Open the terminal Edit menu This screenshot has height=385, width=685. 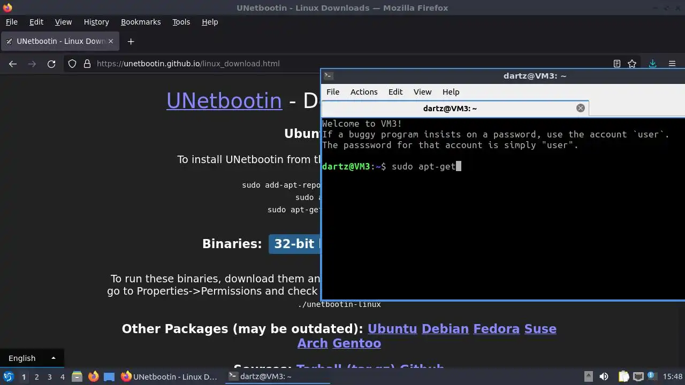click(x=395, y=92)
